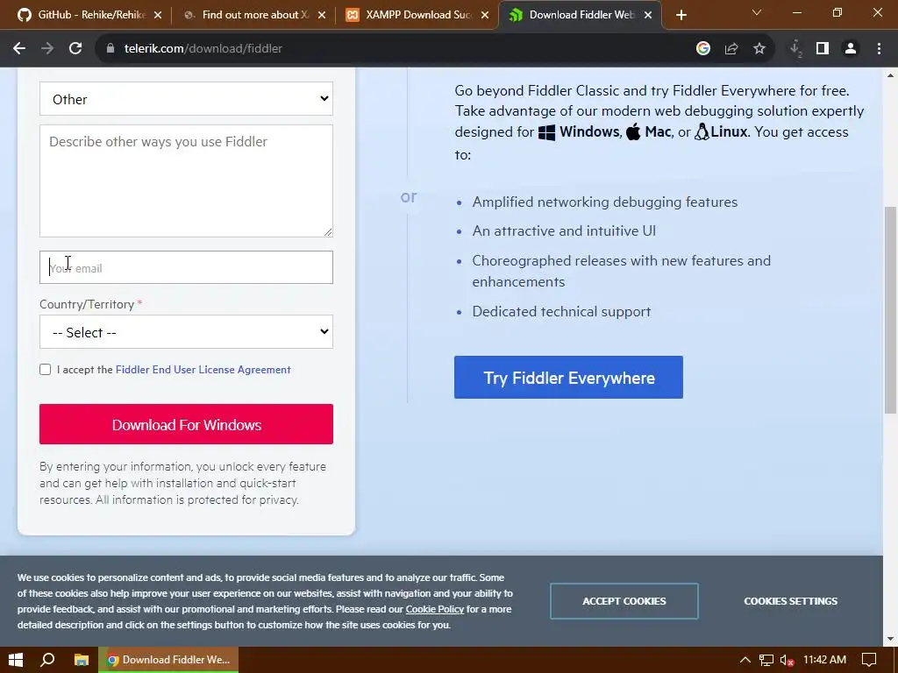Toggle the browser side panel icon
898x673 pixels.
[823, 49]
